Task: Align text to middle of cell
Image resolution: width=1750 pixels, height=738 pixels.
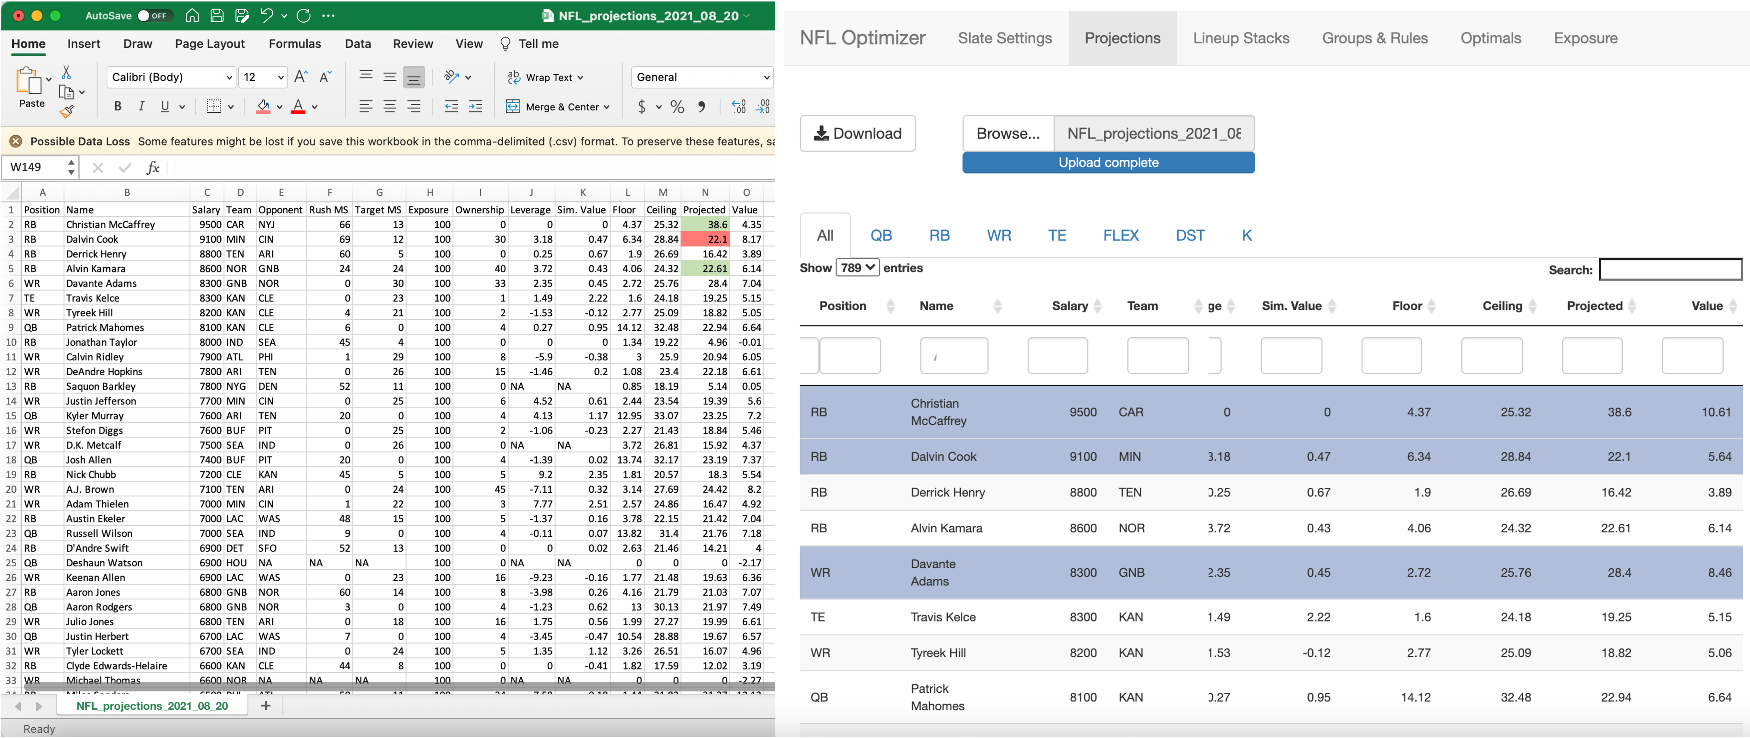Action: (390, 76)
